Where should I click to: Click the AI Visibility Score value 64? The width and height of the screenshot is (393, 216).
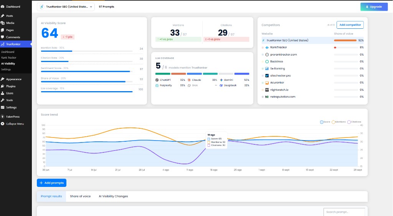[50, 33]
